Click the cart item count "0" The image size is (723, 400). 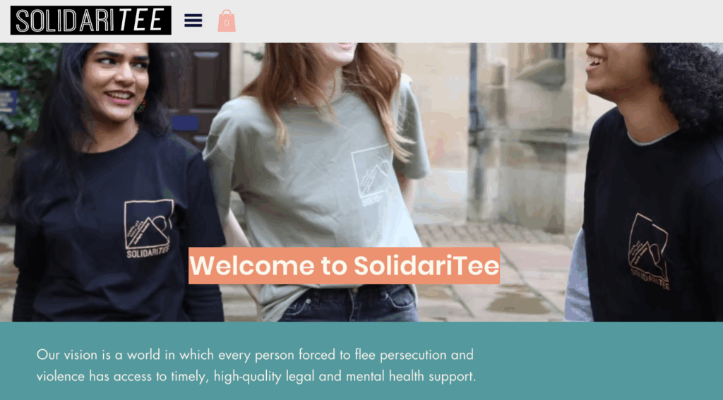pos(227,23)
